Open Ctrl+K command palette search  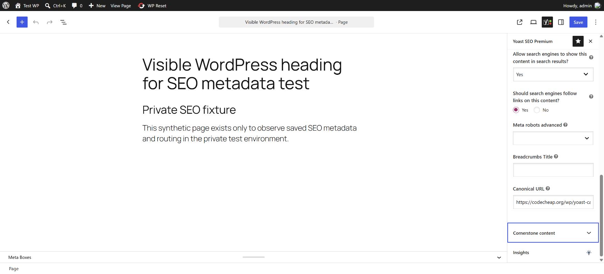tap(55, 6)
